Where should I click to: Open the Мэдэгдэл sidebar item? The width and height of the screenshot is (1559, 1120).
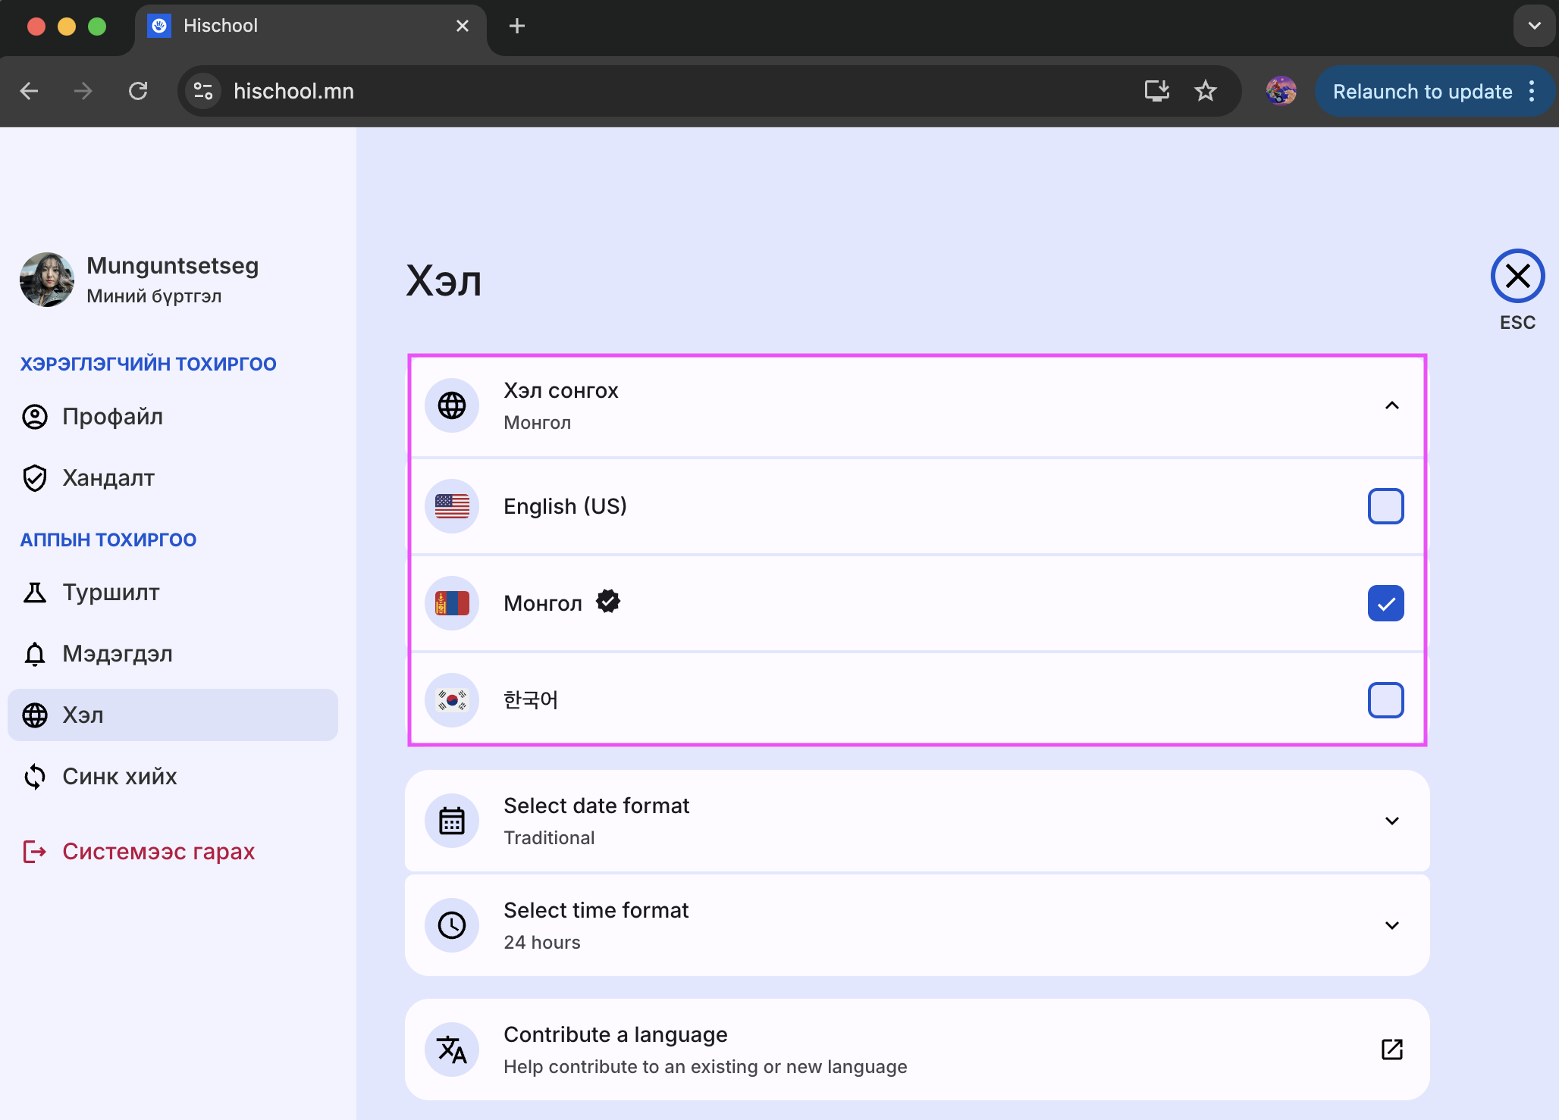[x=117, y=653]
